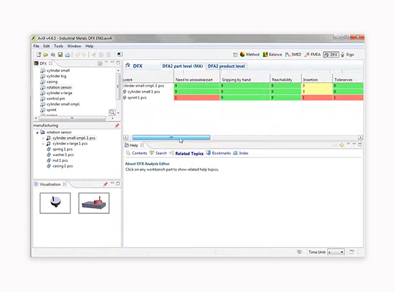Click the search magnifier in DFX panel
Screen dimensions: 394x292
112,113
